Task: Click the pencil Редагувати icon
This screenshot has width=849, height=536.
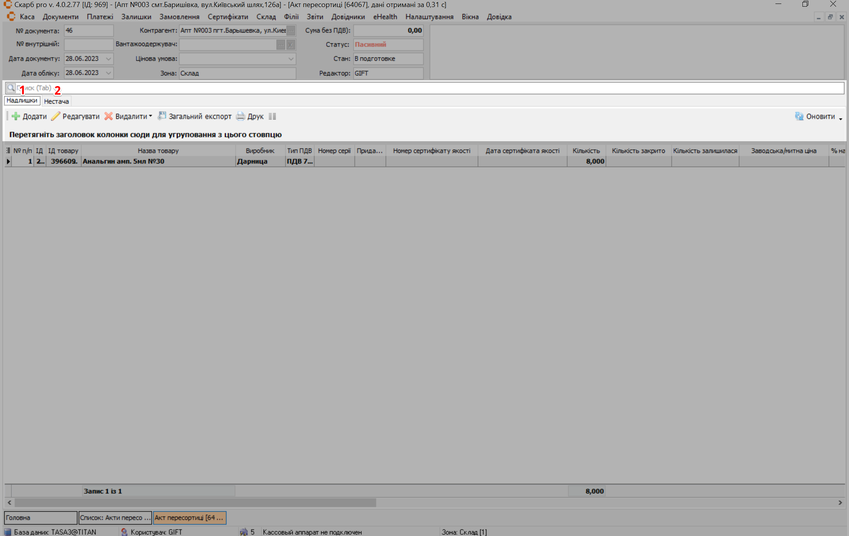Action: coord(56,116)
